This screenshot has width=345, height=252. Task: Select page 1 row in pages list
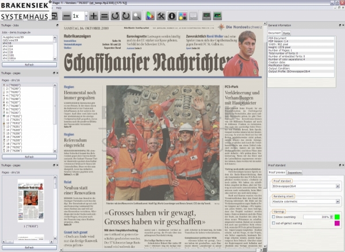pyautogui.click(x=28, y=85)
